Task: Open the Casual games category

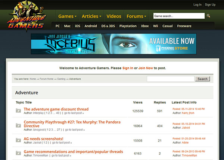Action: [167, 26]
